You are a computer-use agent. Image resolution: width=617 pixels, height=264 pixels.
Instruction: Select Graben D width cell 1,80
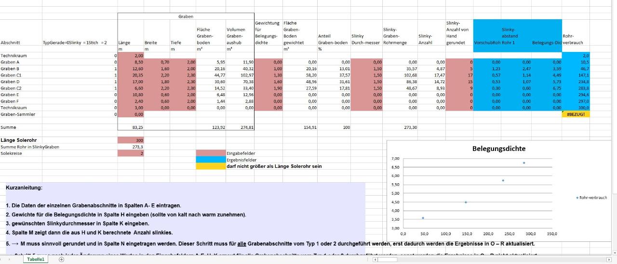(157, 82)
